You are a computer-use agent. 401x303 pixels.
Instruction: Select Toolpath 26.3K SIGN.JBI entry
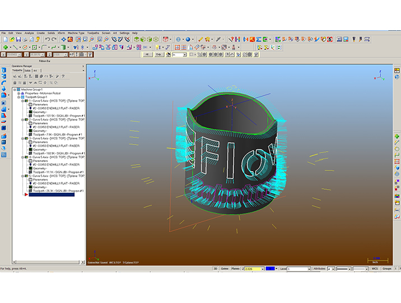(58, 191)
